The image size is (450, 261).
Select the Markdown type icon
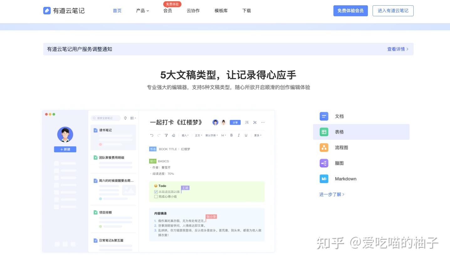coord(324,179)
